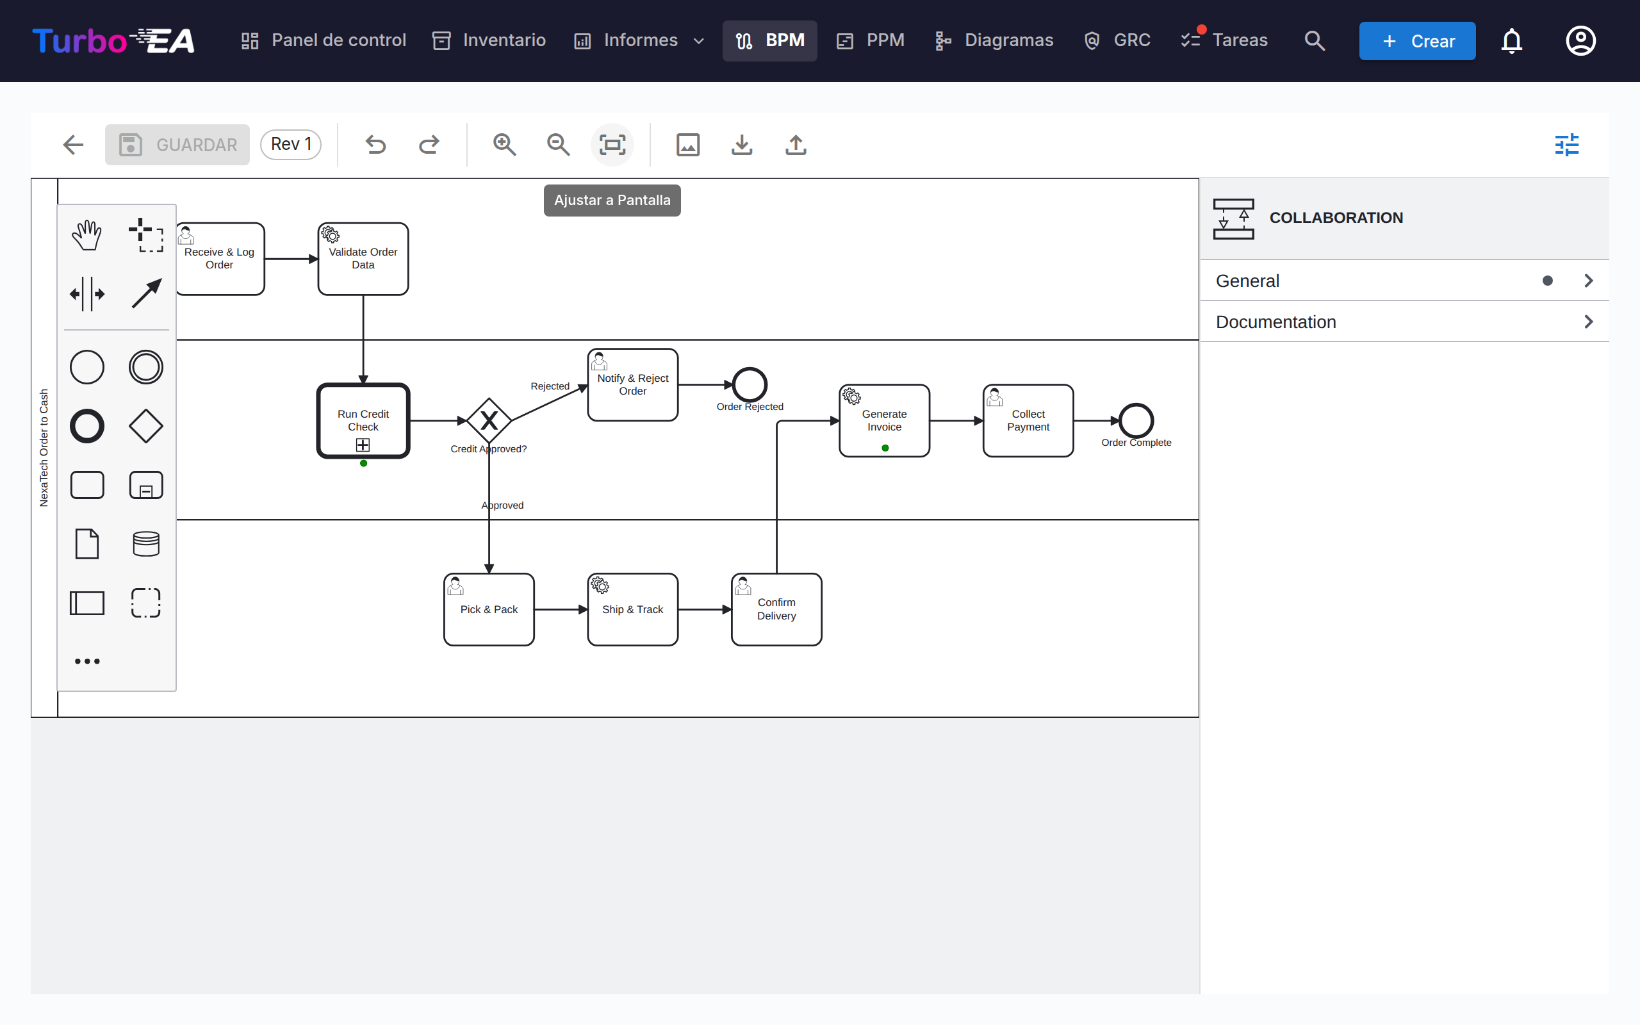Viewport: 1640px width, 1025px height.
Task: Switch to the BPM section
Action: pyautogui.click(x=770, y=40)
